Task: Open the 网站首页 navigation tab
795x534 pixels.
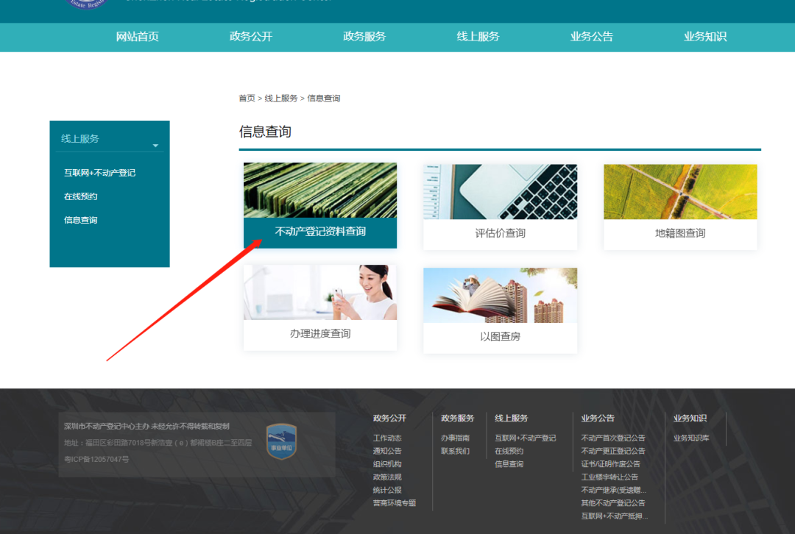Action: coord(137,37)
